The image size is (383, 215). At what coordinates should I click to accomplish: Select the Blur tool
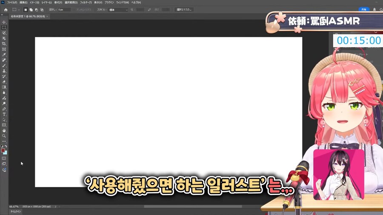(4, 93)
